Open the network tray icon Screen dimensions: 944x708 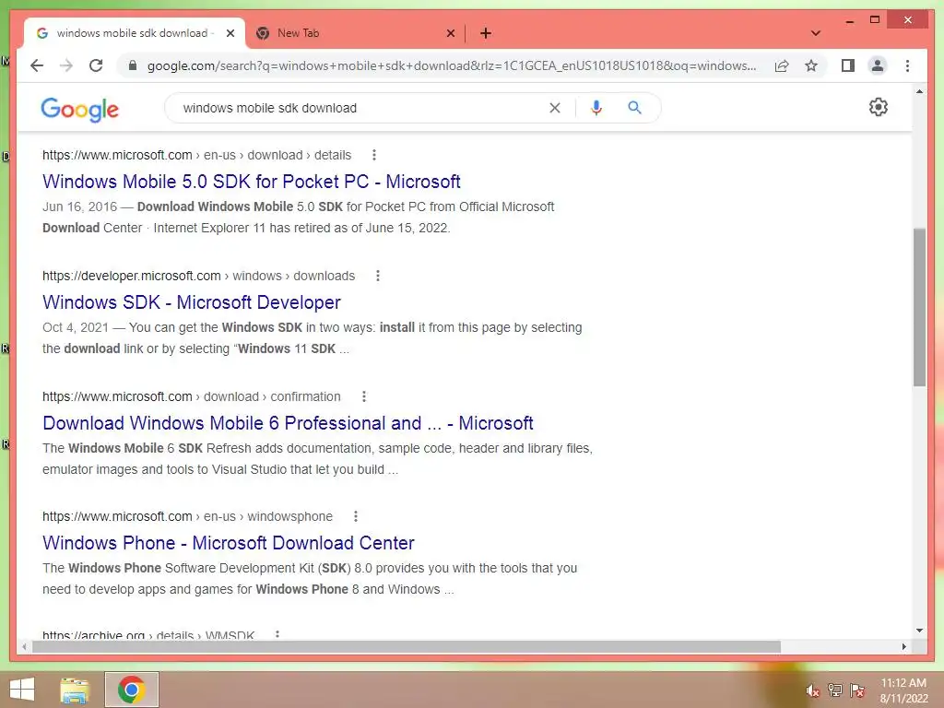[835, 690]
